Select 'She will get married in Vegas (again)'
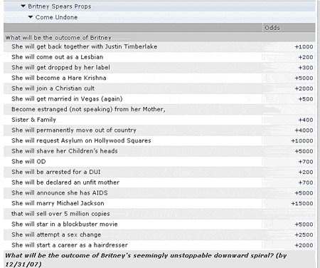The width and height of the screenshot is (320, 268). click(67, 99)
